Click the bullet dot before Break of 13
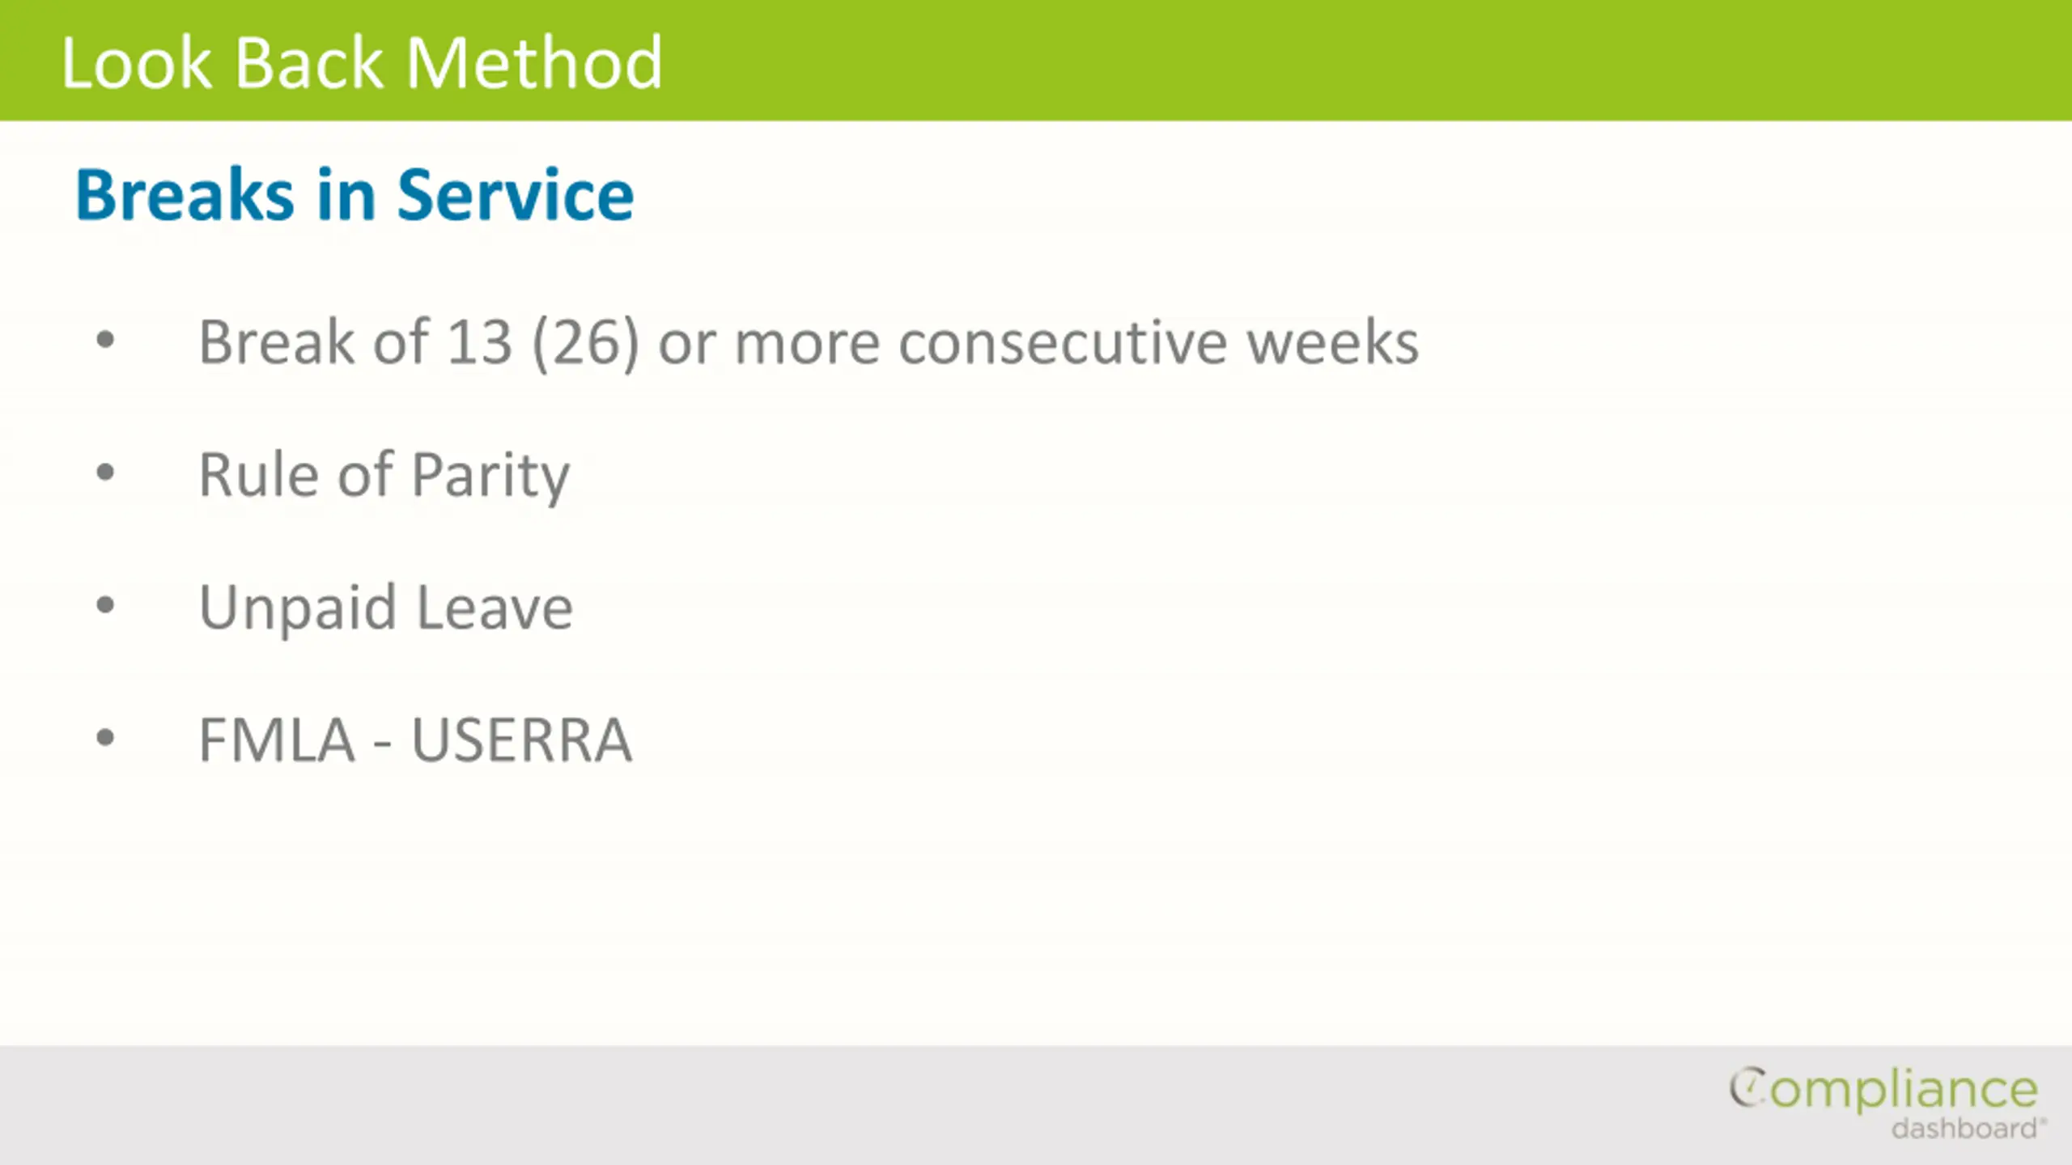Viewport: 2072px width, 1165px height. pyautogui.click(x=105, y=339)
